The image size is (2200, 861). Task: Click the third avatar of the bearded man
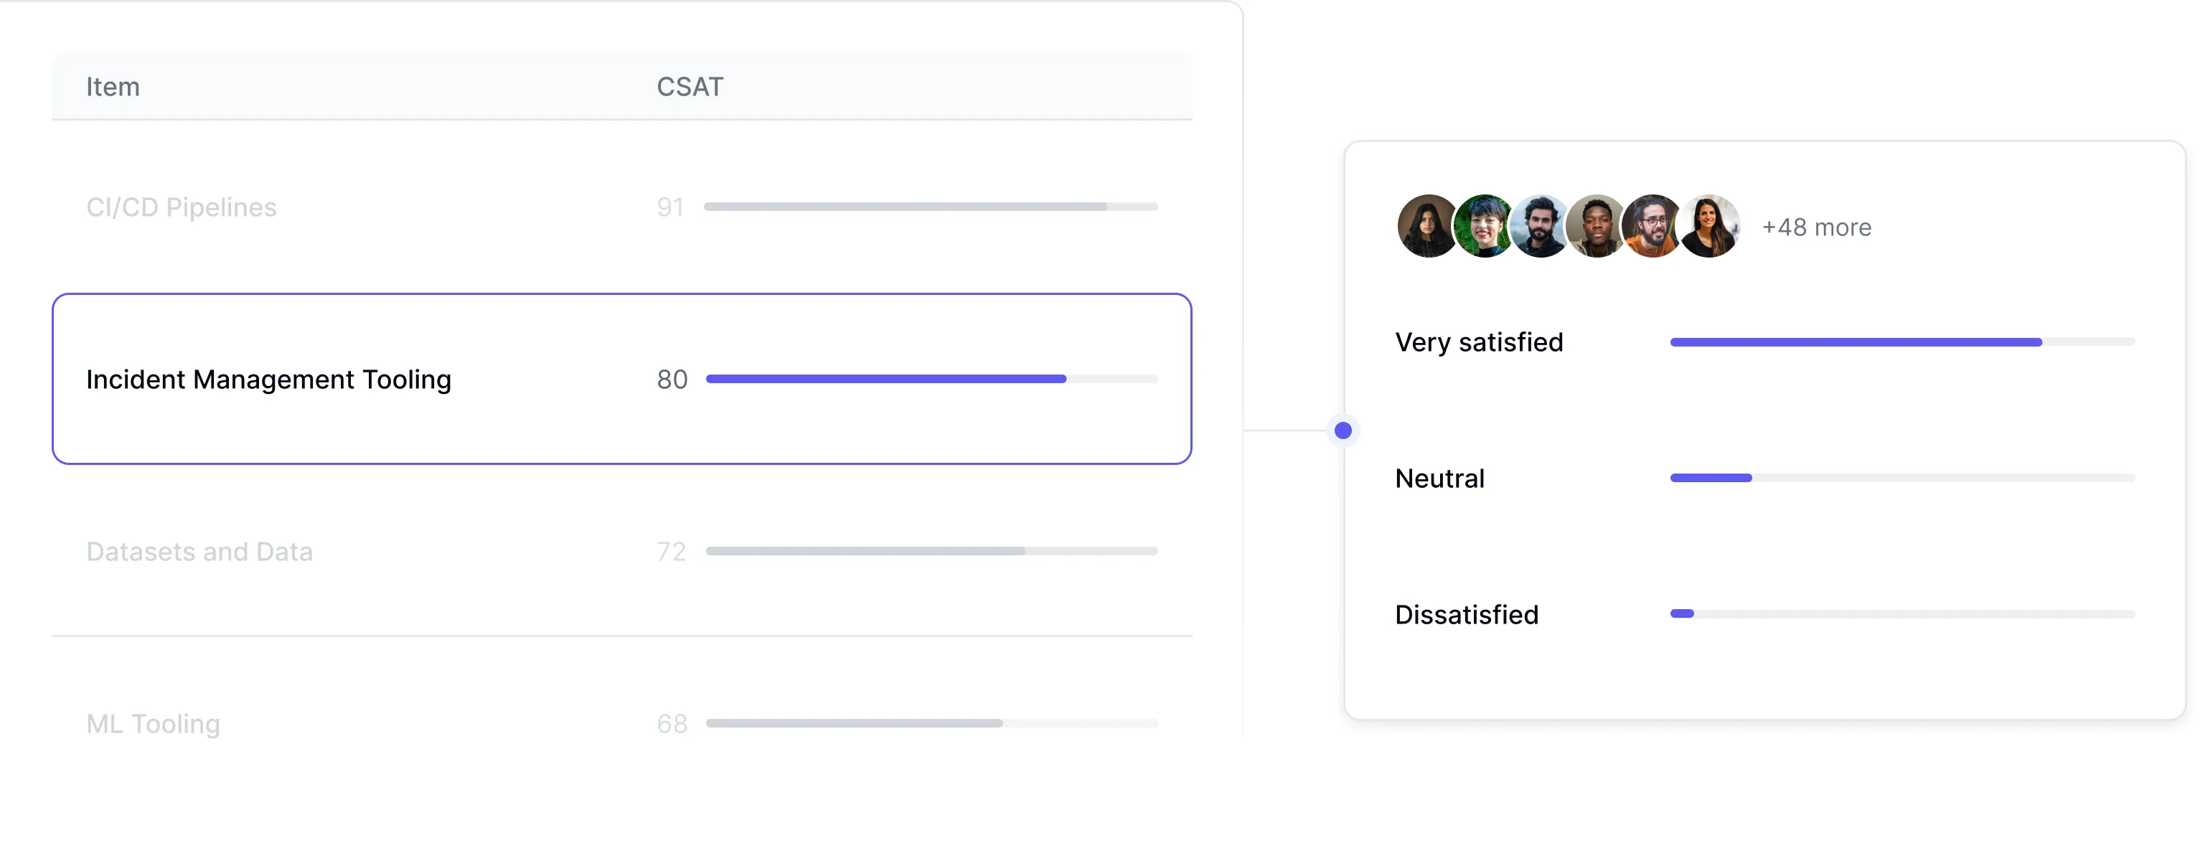(x=1540, y=226)
